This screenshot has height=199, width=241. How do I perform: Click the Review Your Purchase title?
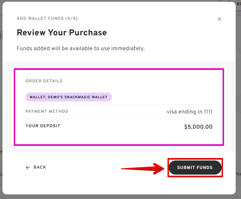point(61,33)
